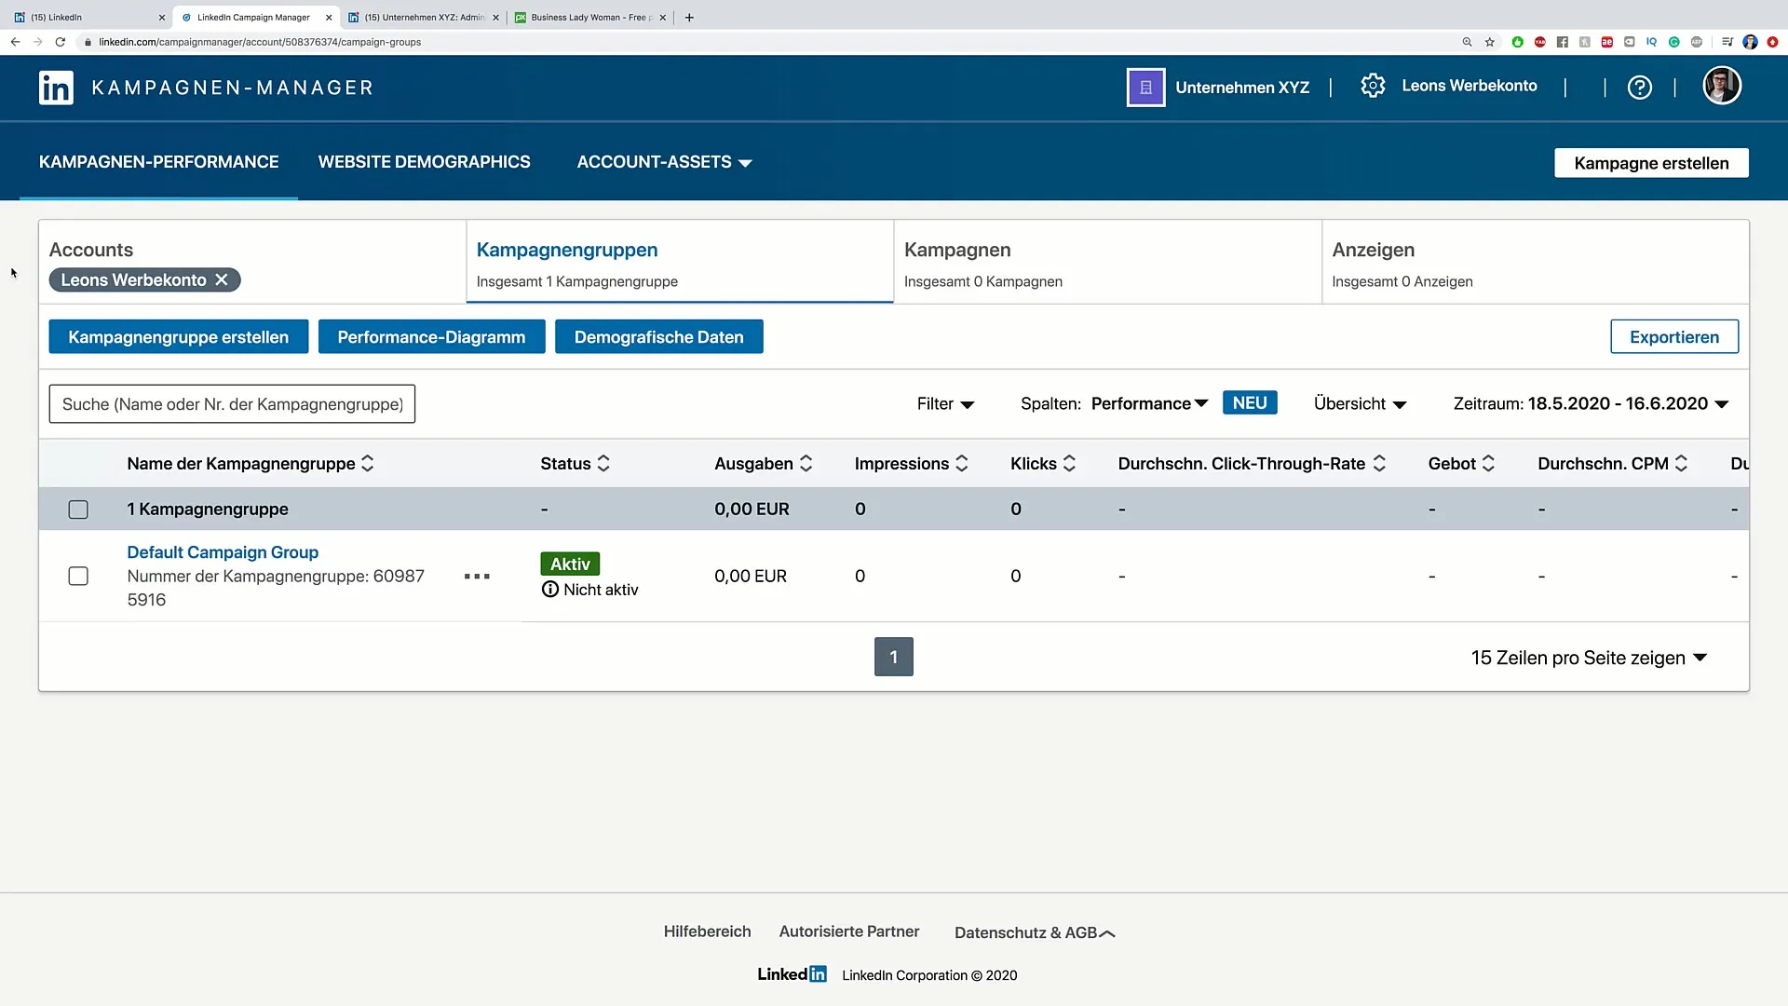Switch to the Unternehmen XYZ Admin browser tab
1788x1006 pixels.
click(424, 17)
